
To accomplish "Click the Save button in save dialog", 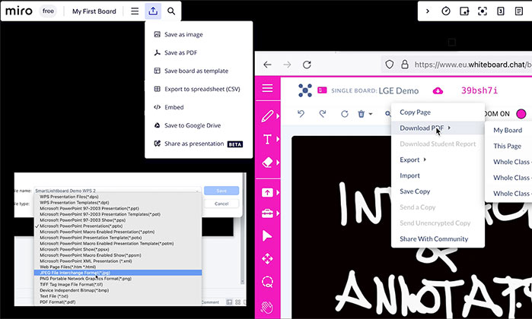I will click(221, 191).
